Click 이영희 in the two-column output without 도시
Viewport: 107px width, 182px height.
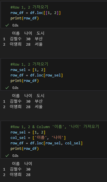[16, 175]
